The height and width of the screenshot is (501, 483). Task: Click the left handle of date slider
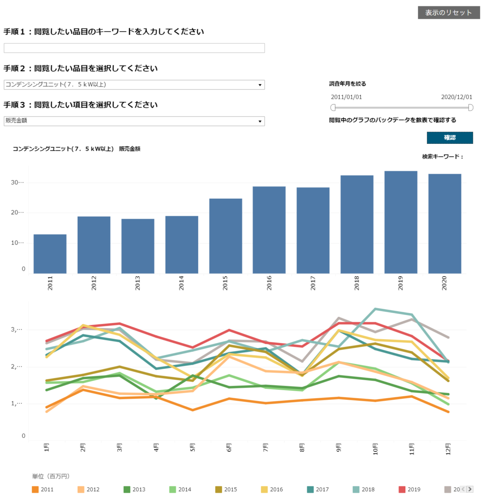coord(333,108)
